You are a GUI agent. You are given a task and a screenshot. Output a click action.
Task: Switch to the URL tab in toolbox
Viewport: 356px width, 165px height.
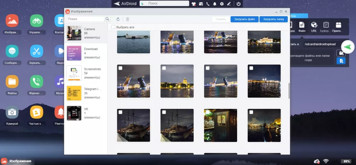pyautogui.click(x=314, y=27)
